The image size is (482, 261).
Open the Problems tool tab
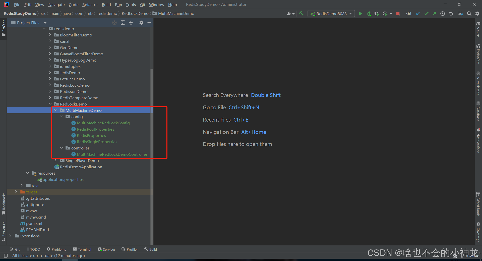tap(56, 249)
